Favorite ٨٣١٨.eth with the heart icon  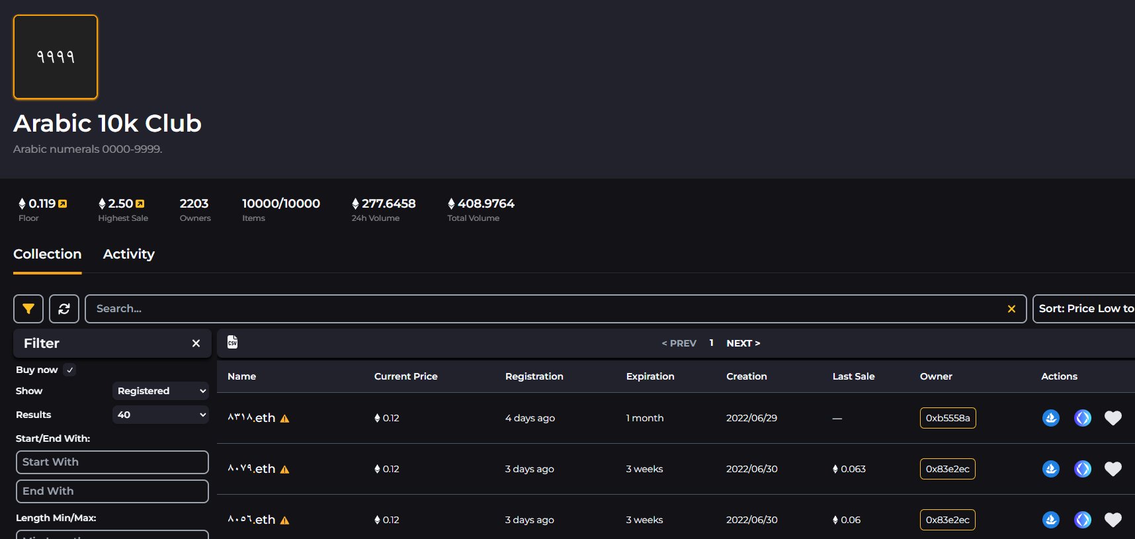[x=1113, y=418]
